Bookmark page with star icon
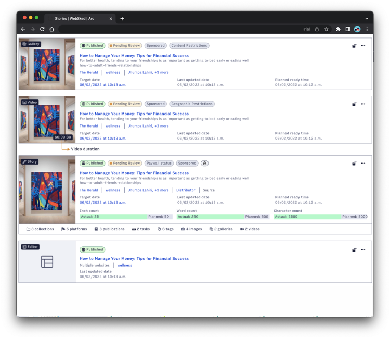Viewport: 390px width, 339px height. 327,29
